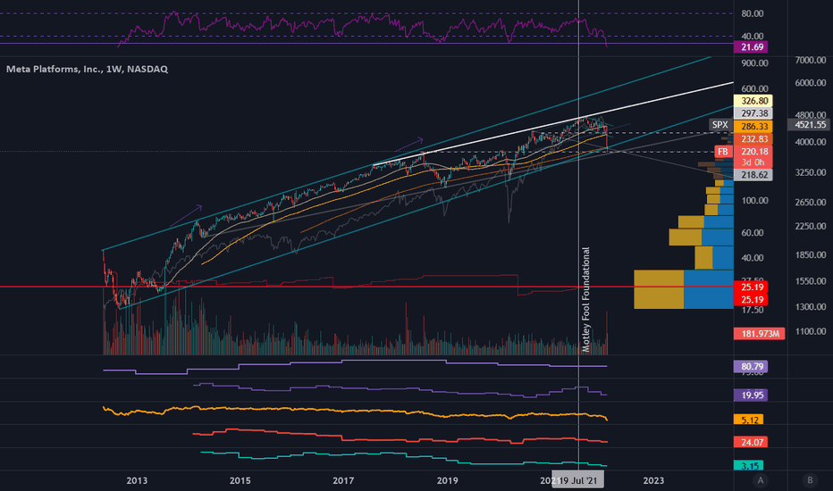Screen dimensions: 833x491
Task: Click the 181.973M volume label
Action: tap(759, 333)
